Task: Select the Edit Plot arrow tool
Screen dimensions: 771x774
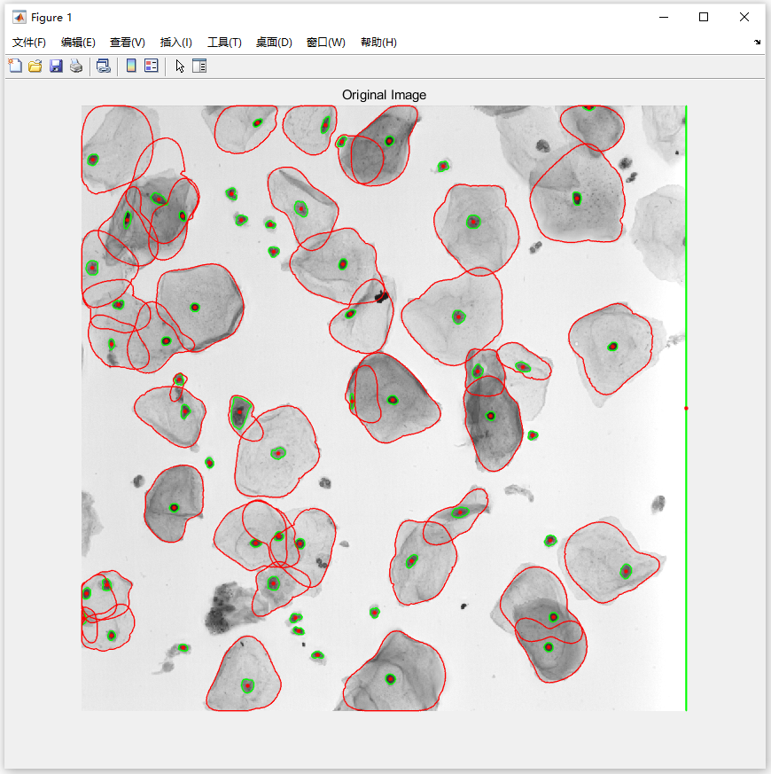Action: [180, 66]
